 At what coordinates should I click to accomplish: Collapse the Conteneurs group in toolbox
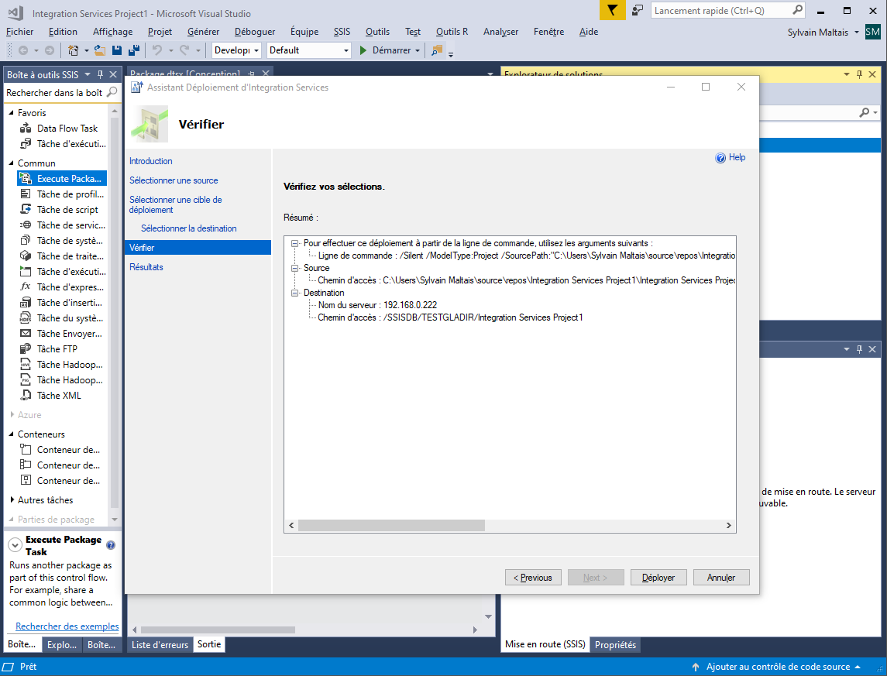pyautogui.click(x=12, y=434)
